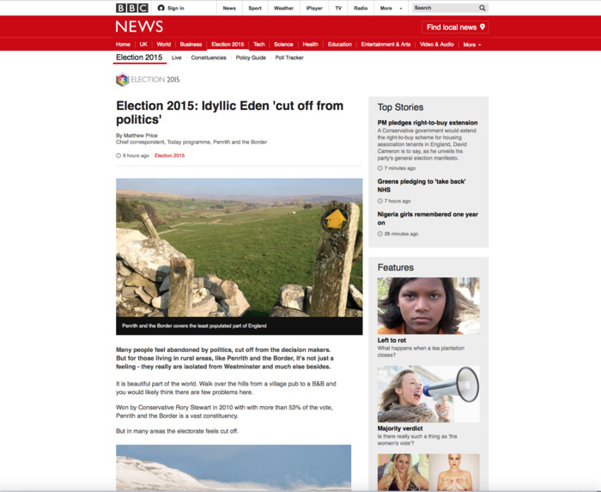Open the Policy Guide tab
Image resolution: width=601 pixels, height=492 pixels.
pos(251,58)
